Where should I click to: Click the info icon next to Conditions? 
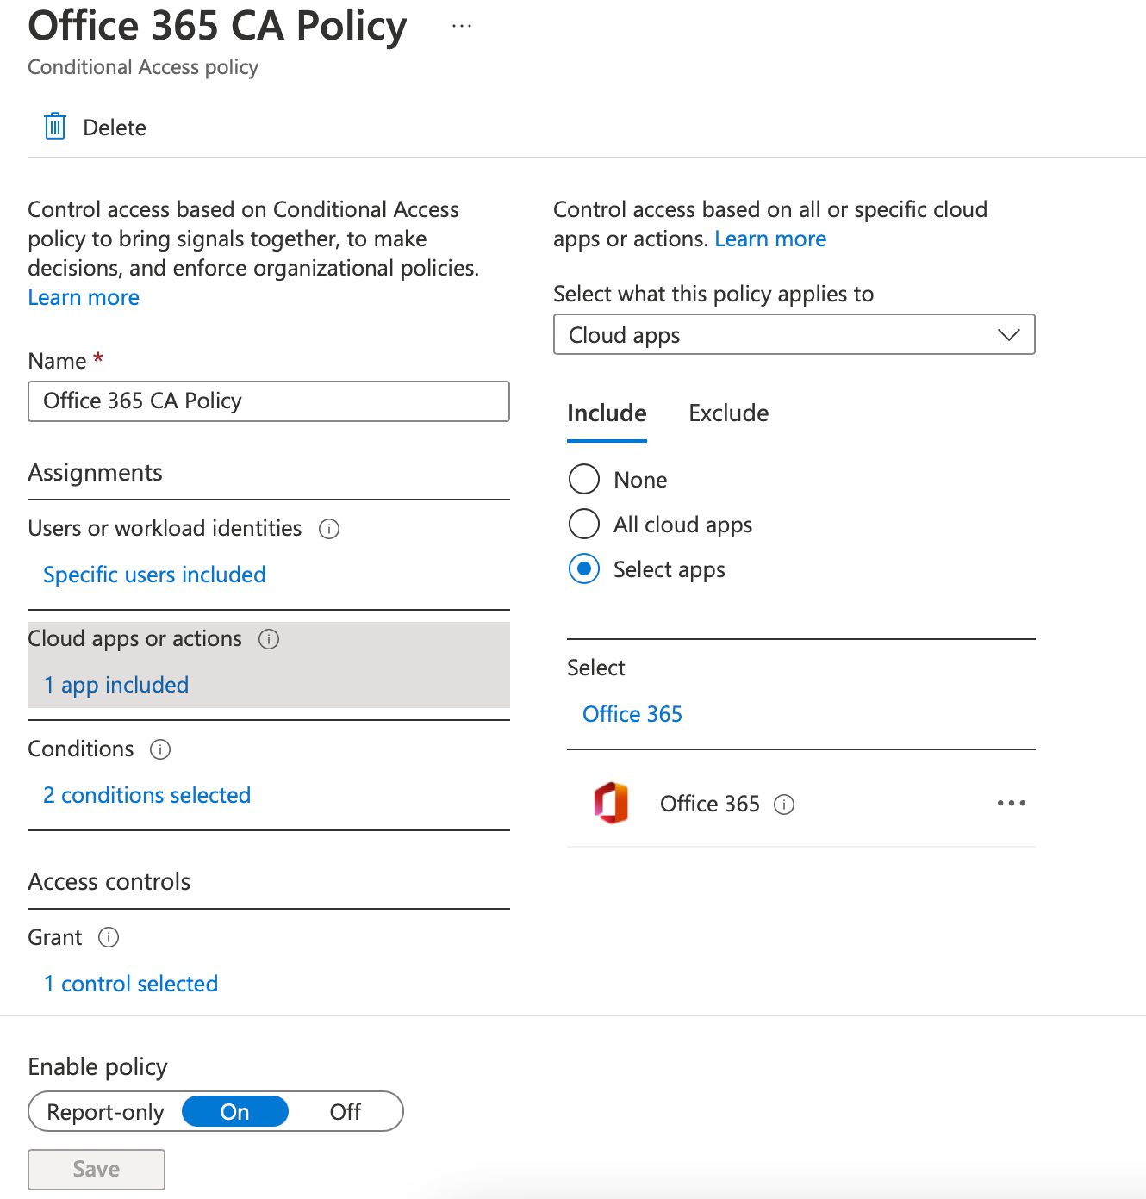point(160,749)
